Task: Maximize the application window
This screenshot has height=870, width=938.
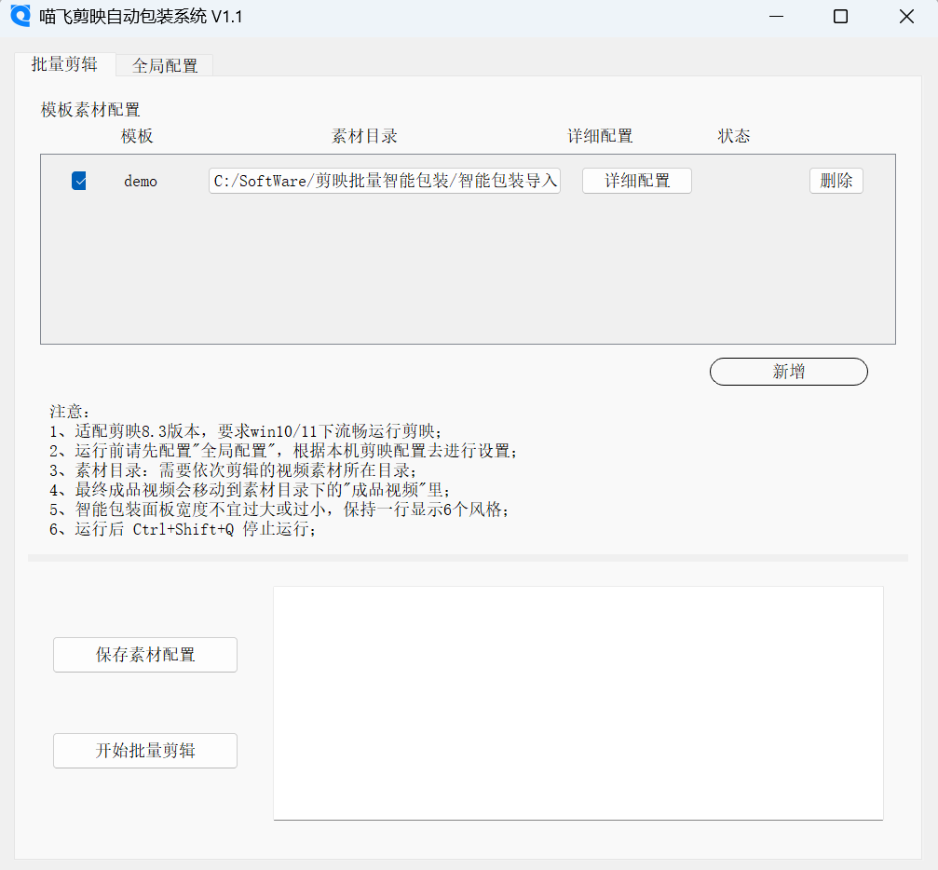Action: pyautogui.click(x=840, y=16)
